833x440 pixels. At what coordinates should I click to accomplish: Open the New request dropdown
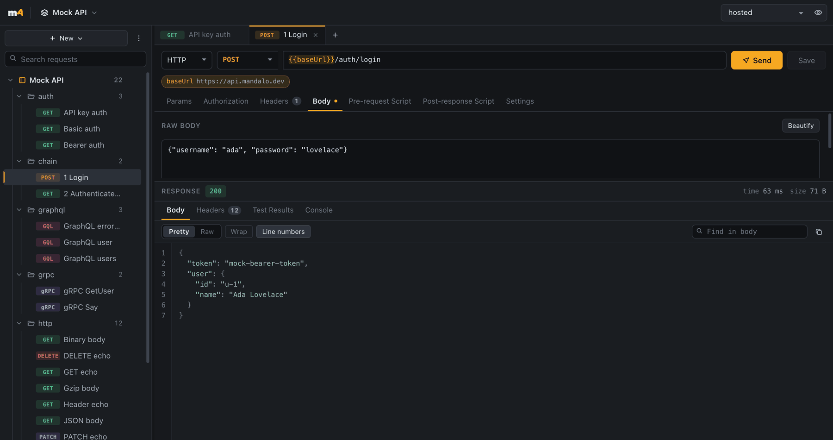pyautogui.click(x=66, y=38)
